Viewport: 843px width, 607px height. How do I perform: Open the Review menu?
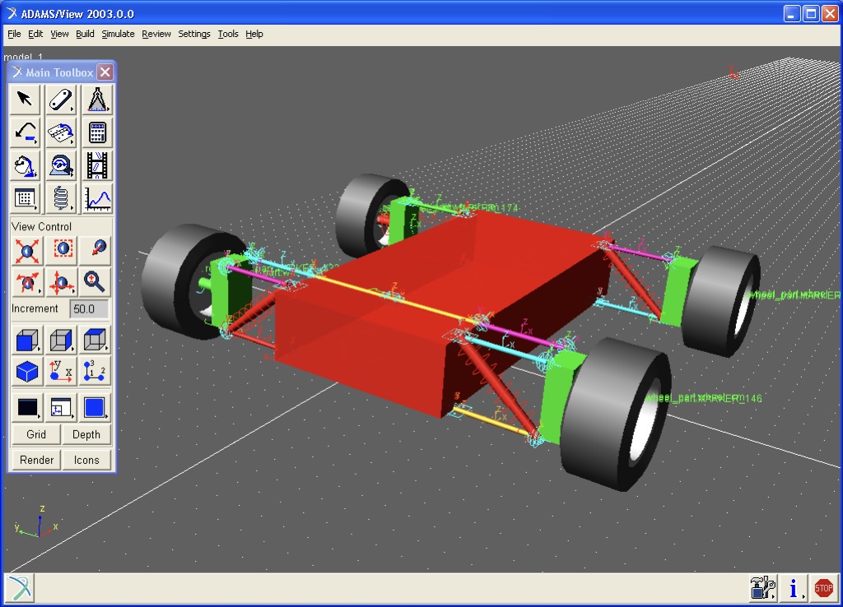(156, 34)
